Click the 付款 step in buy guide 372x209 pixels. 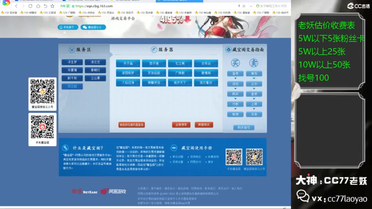(235, 104)
